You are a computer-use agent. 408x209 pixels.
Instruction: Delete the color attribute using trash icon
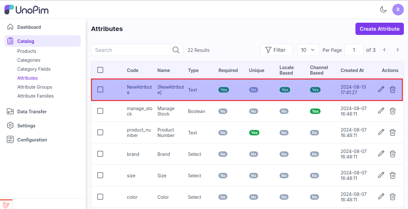coord(393,197)
